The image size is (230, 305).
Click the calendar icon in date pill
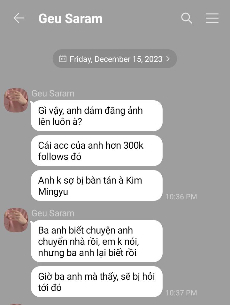click(x=63, y=59)
